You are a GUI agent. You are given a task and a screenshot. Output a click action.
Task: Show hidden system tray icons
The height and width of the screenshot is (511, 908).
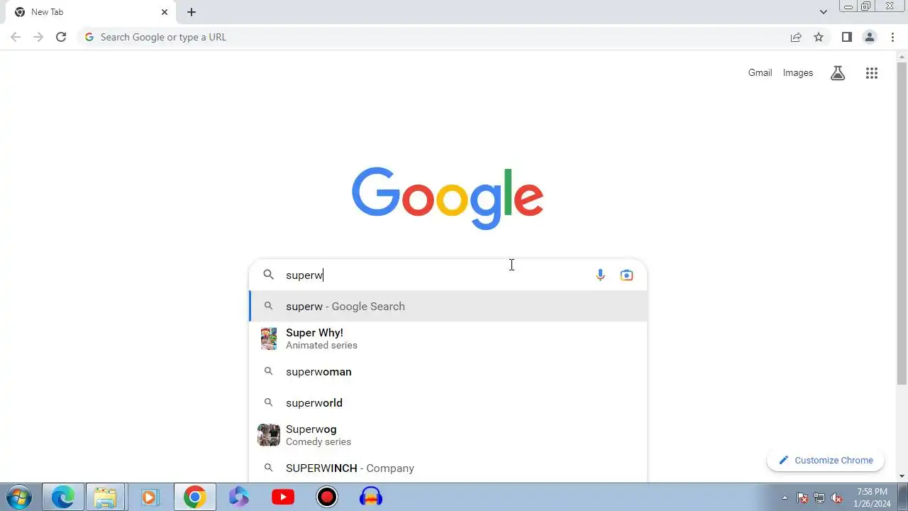785,498
